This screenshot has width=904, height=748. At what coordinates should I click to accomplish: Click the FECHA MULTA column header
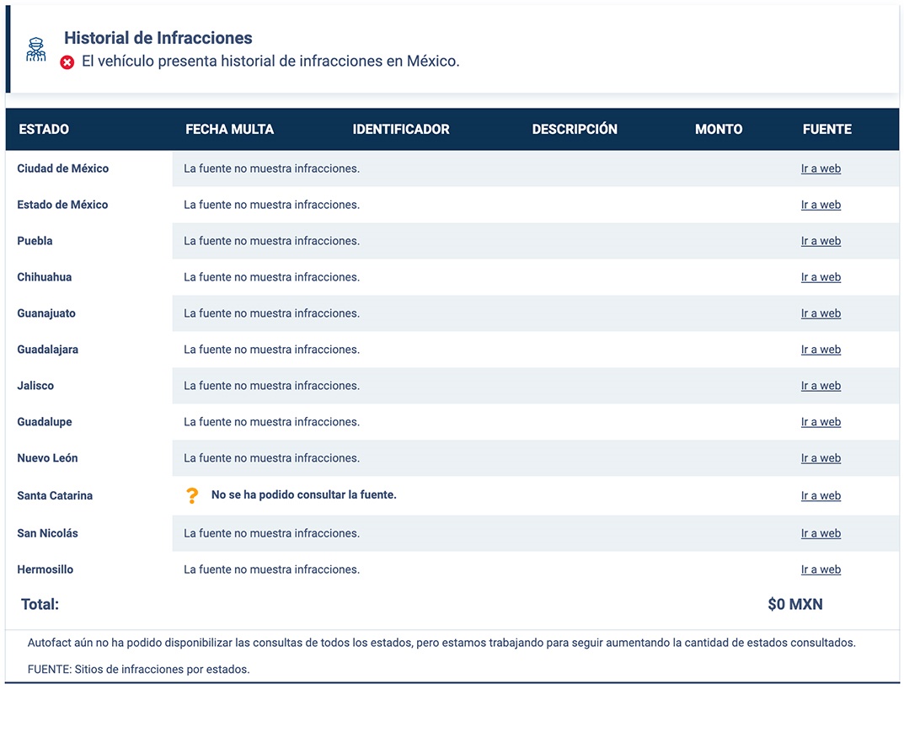230,129
